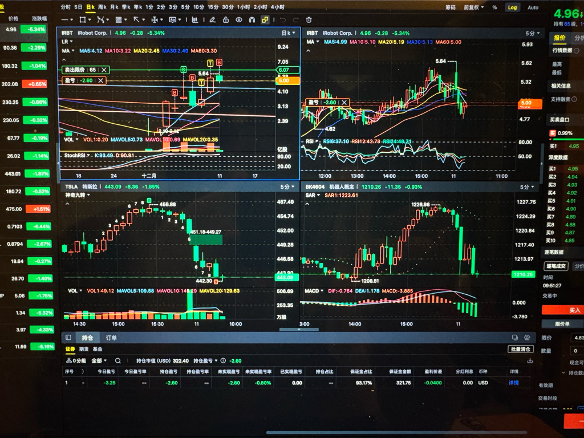This screenshot has width=584, height=438.
Task: Toggle the highlighted chart link icon
Action: point(265,20)
